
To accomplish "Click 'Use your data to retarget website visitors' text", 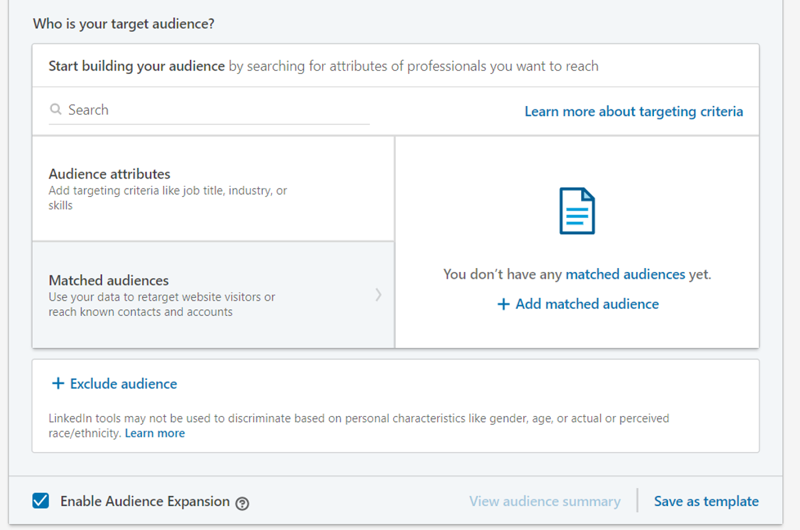I will (x=162, y=305).
